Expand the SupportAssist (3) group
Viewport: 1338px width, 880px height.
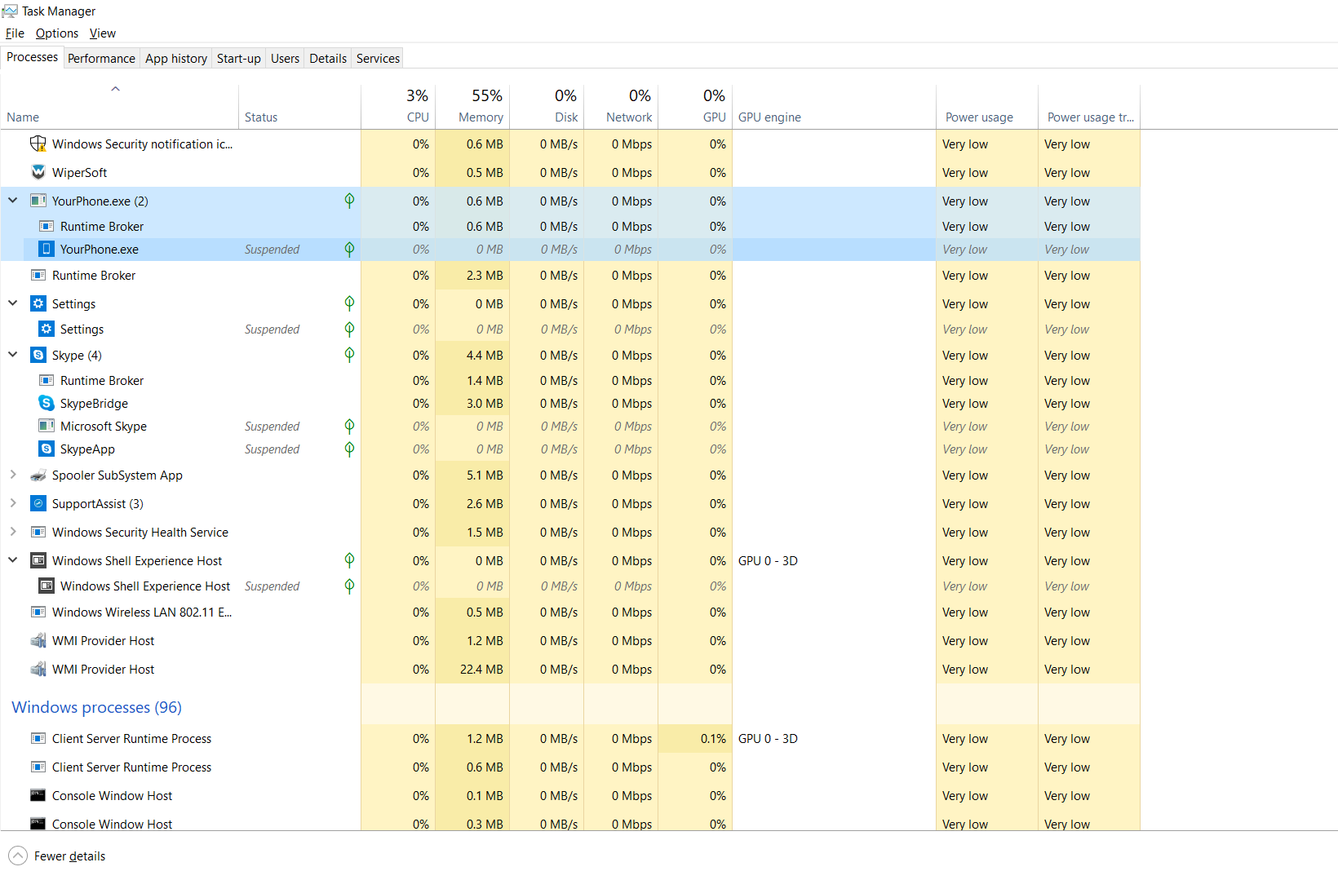pyautogui.click(x=12, y=503)
